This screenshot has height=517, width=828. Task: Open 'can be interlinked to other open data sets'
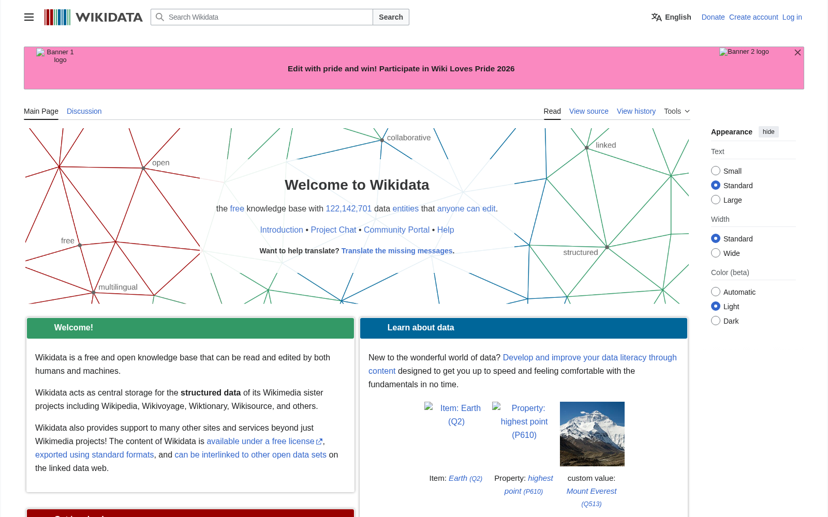(250, 454)
